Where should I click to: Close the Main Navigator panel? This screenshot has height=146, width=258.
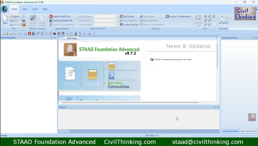coord(55,38)
